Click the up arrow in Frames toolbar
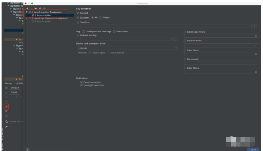The height and width of the screenshot is (151, 263). click(x=17, y=97)
